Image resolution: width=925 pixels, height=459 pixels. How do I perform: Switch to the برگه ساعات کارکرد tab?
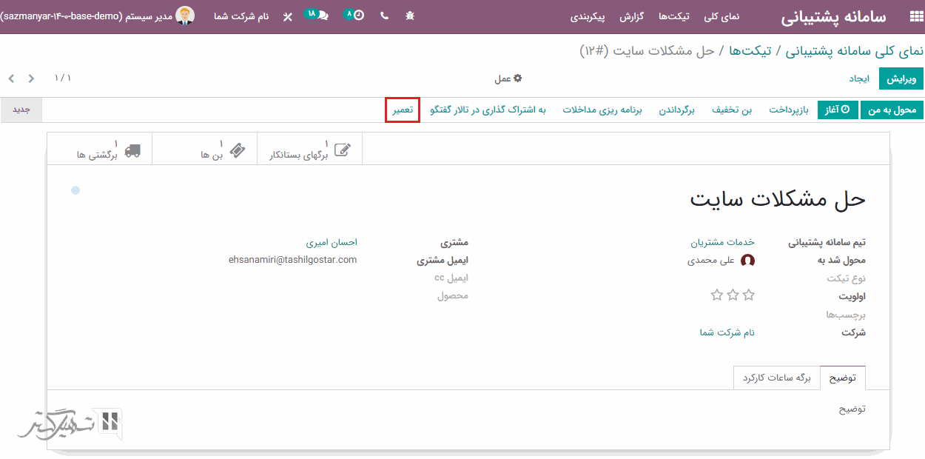coord(777,378)
